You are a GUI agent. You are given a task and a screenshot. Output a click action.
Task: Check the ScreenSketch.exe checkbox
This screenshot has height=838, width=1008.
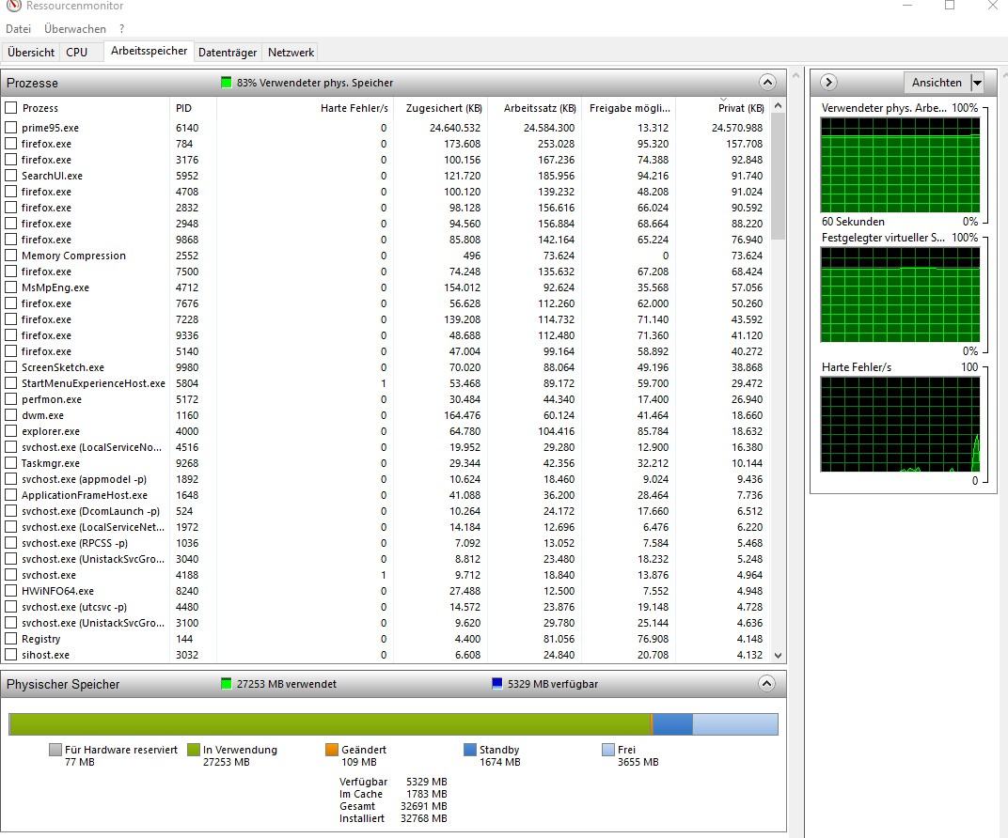click(11, 366)
